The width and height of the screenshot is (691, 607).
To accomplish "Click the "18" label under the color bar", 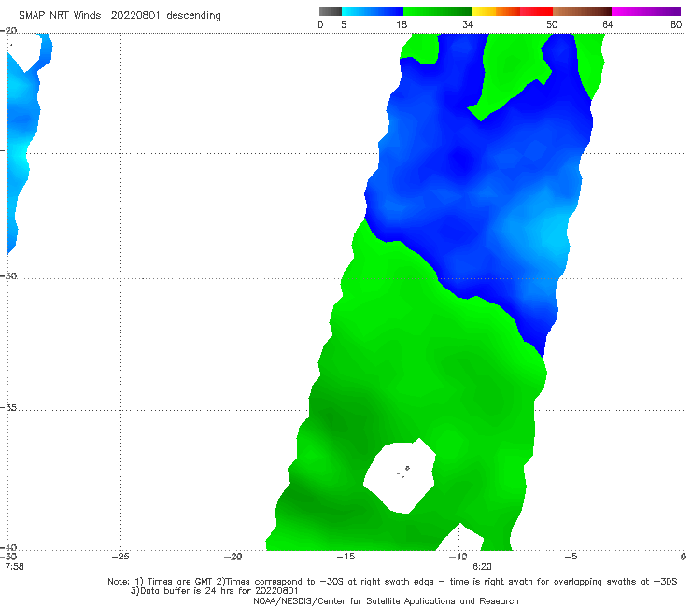I will [402, 25].
